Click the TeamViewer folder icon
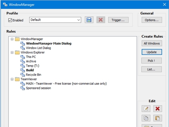Viewport: 169px width, 127px height. pos(17,79)
